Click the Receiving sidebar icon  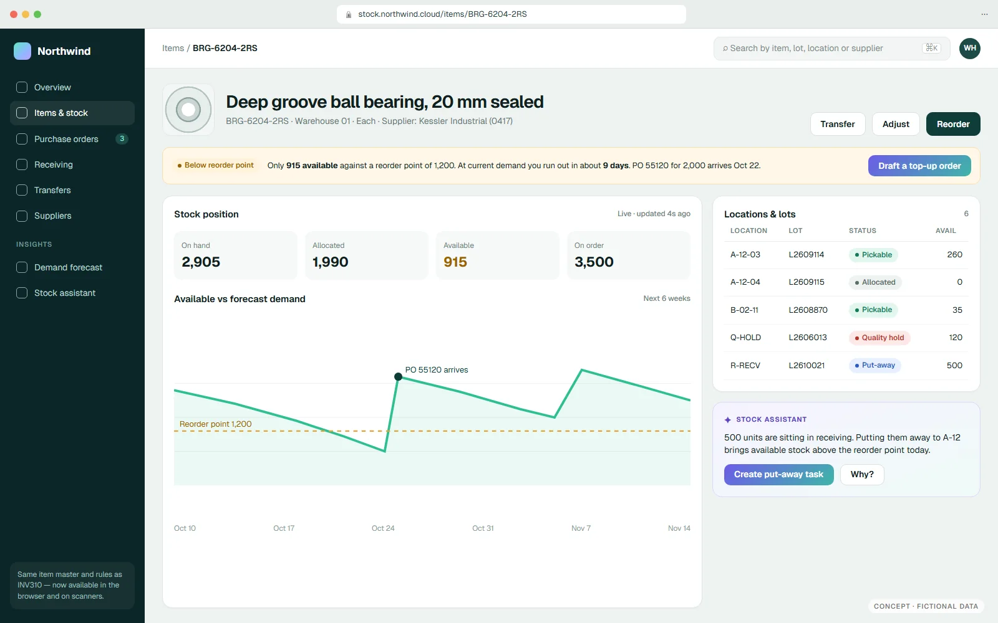point(22,164)
